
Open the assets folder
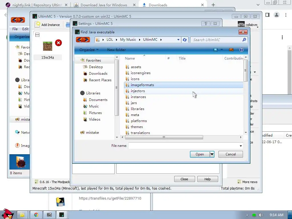click(136, 67)
